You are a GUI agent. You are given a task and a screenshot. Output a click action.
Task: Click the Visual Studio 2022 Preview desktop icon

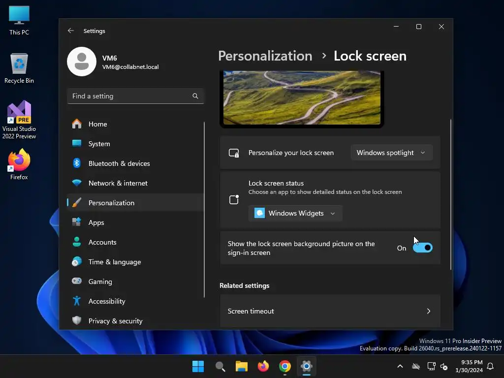(x=19, y=120)
